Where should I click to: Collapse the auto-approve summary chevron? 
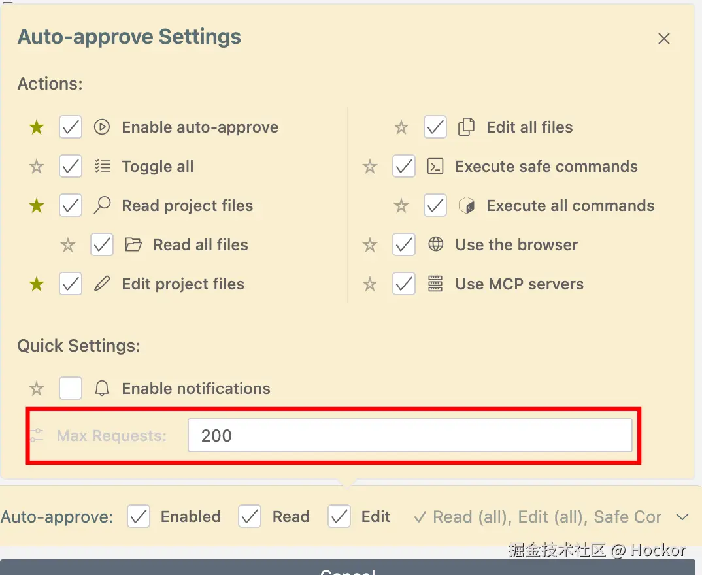pyautogui.click(x=682, y=517)
